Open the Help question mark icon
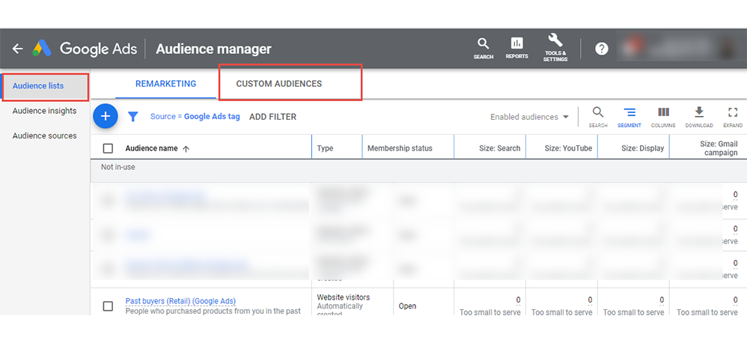This screenshot has width=747, height=343. coord(602,49)
